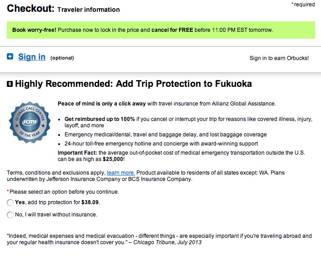Open the Sign in link
The width and height of the screenshot is (321, 261).
point(32,57)
